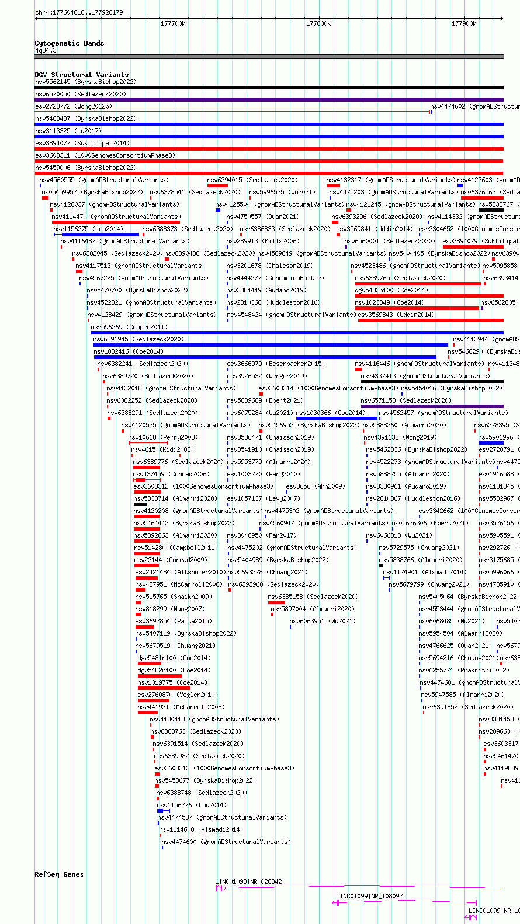Viewport: 520px width, 924px height.
Task: Select nsv3201678 (Chaisson2019) label
Action: (x=270, y=266)
